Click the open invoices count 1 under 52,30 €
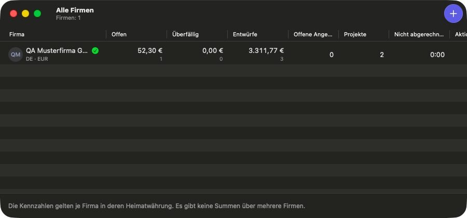 161,59
